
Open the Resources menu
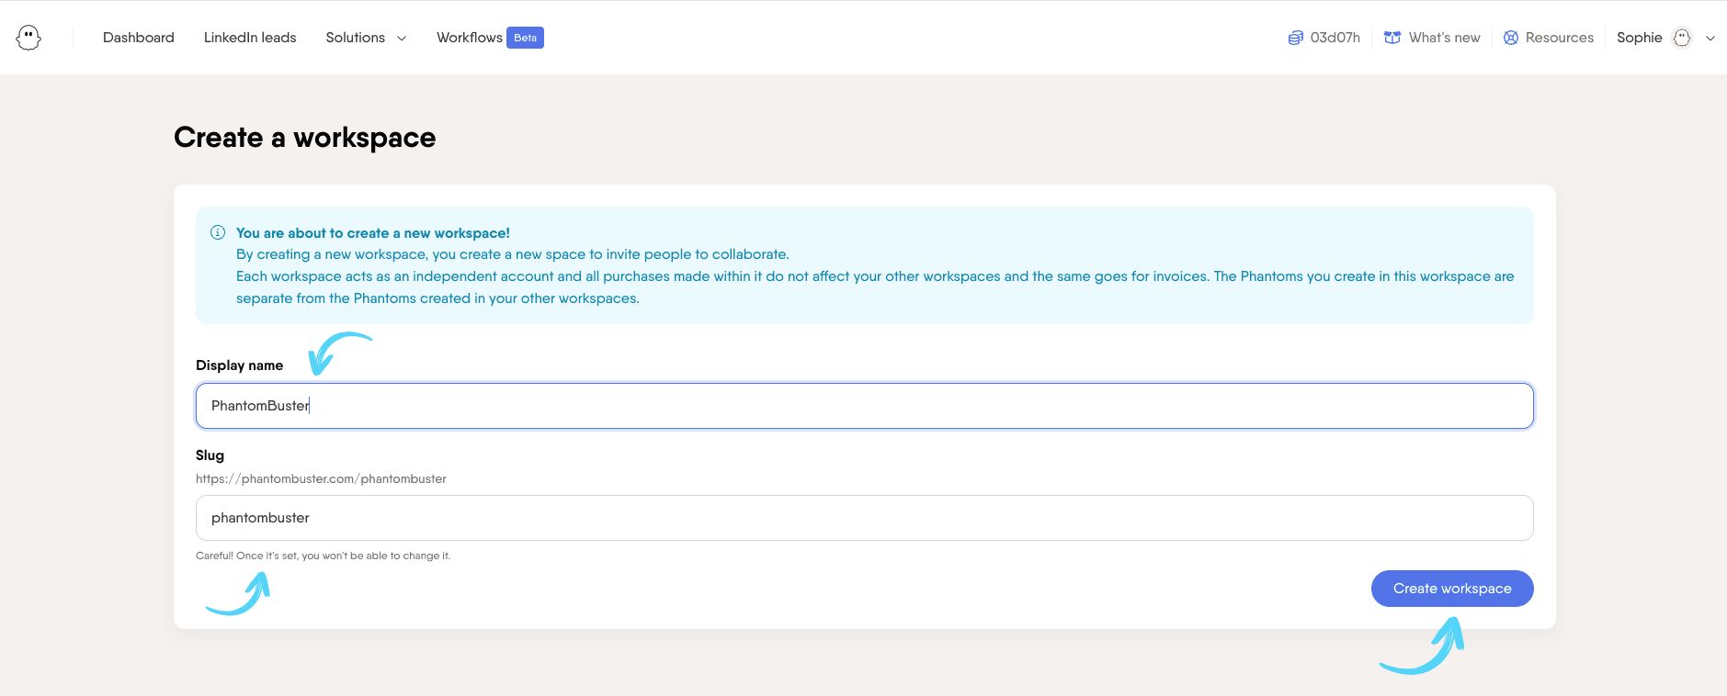[x=1559, y=38]
